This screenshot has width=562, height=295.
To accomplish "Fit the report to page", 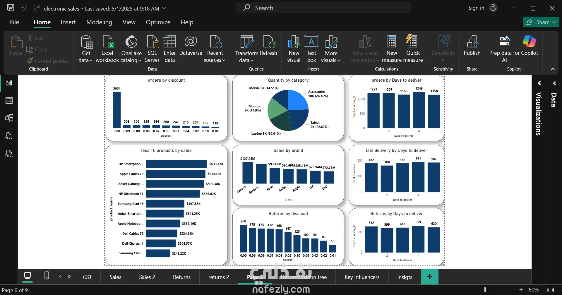I will [551, 290].
